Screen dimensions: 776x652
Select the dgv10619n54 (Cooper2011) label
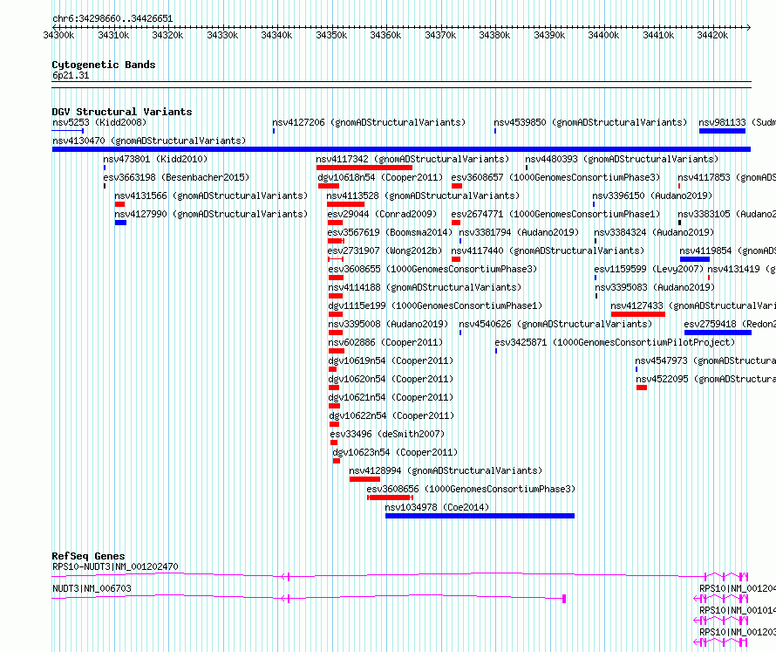[391, 360]
